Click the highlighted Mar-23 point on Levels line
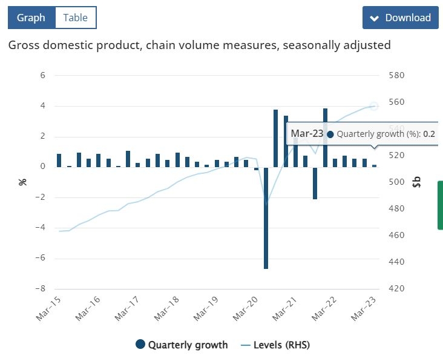Viewport: 443px width, 361px height. point(374,106)
